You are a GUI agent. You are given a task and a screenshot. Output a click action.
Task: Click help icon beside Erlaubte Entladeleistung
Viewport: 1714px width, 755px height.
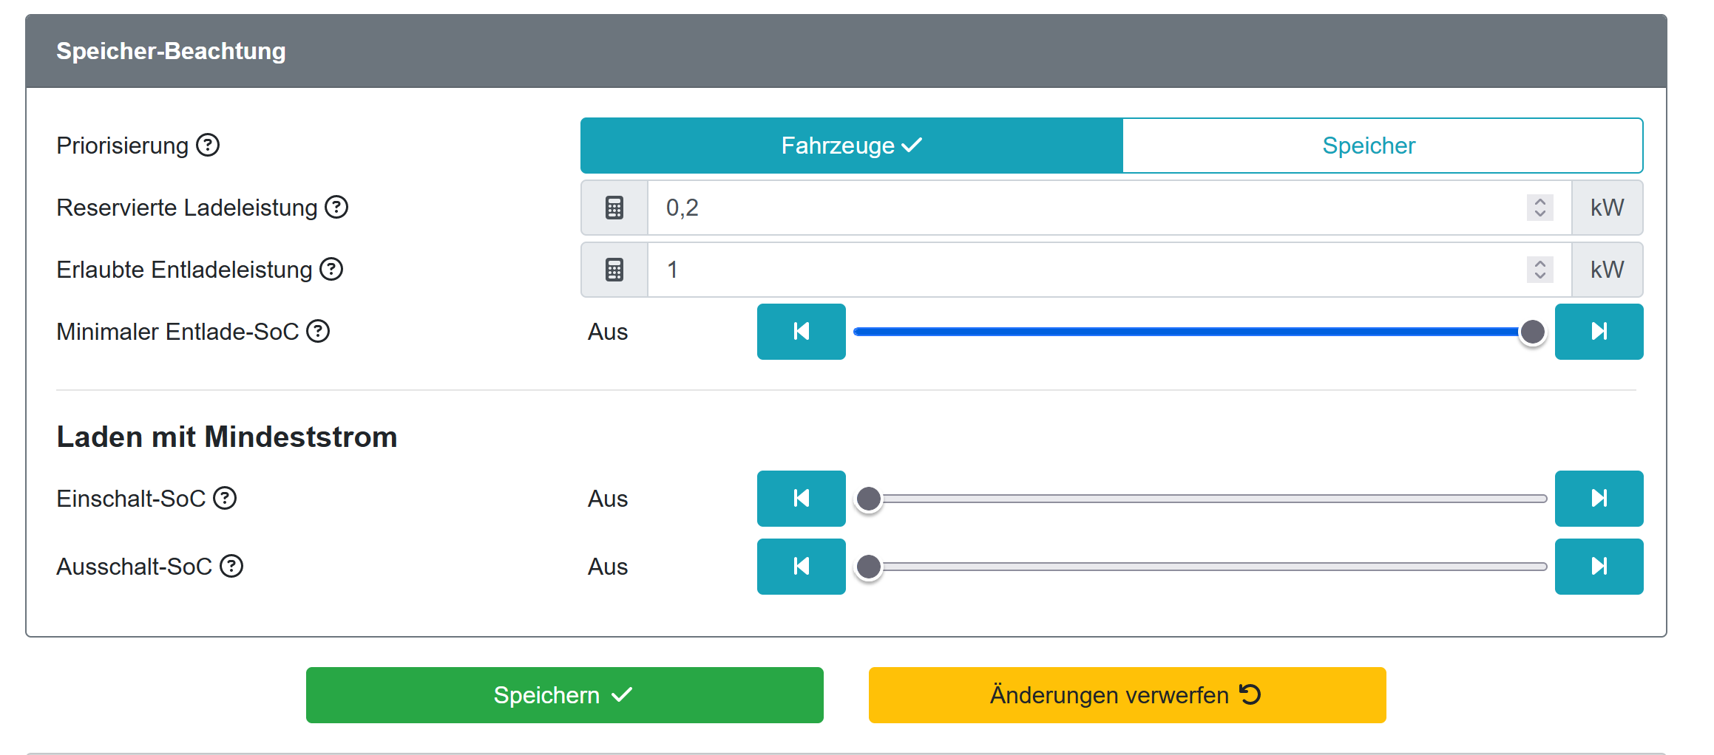331,270
